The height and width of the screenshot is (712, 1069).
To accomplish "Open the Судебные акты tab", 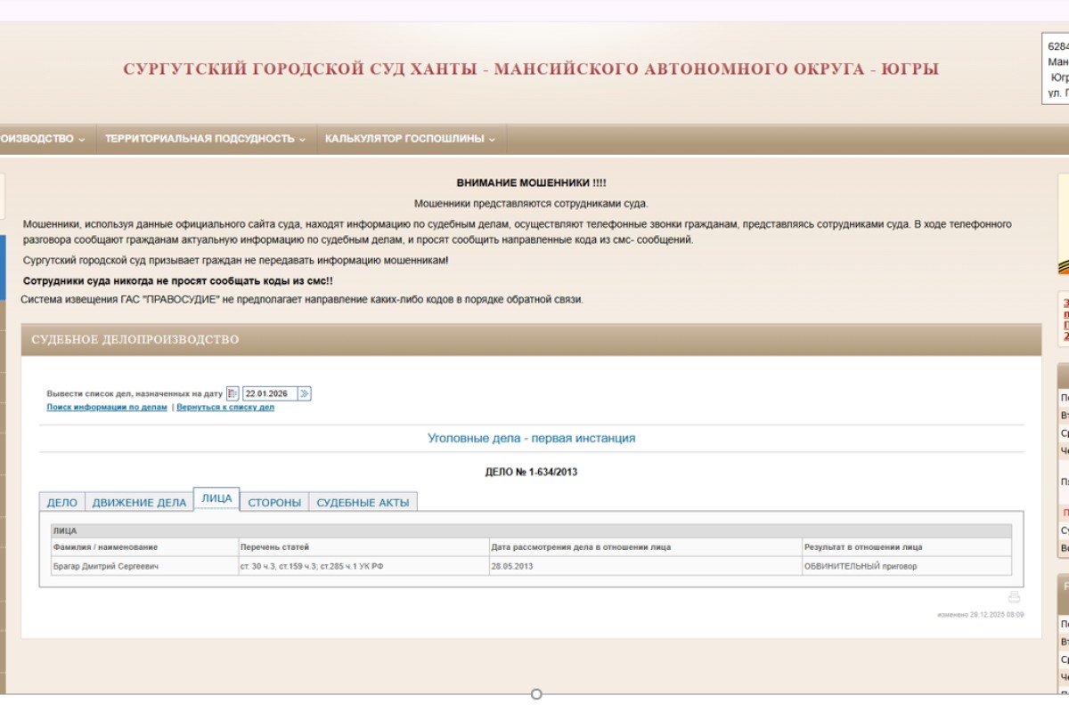I will pyautogui.click(x=363, y=503).
